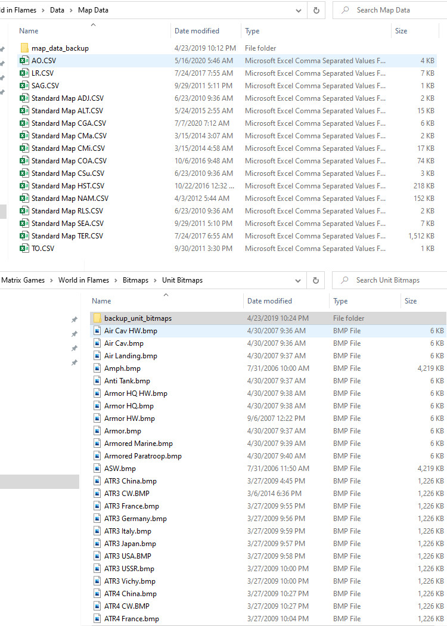Refresh the Unit Bitmaps folder view
The width and height of the screenshot is (447, 626).
click(316, 280)
